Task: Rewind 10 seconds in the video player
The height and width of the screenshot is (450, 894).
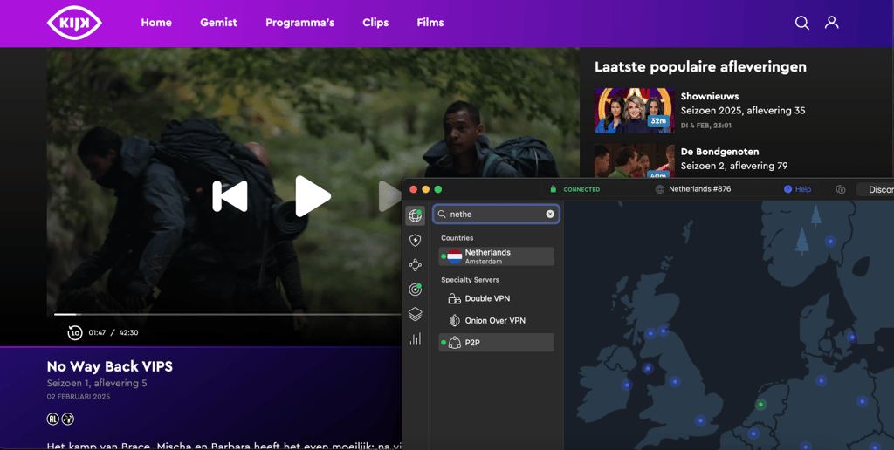Action: [x=75, y=332]
